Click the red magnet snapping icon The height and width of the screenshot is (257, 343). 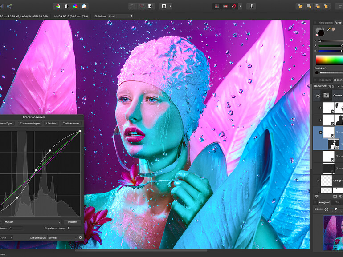pos(234,6)
